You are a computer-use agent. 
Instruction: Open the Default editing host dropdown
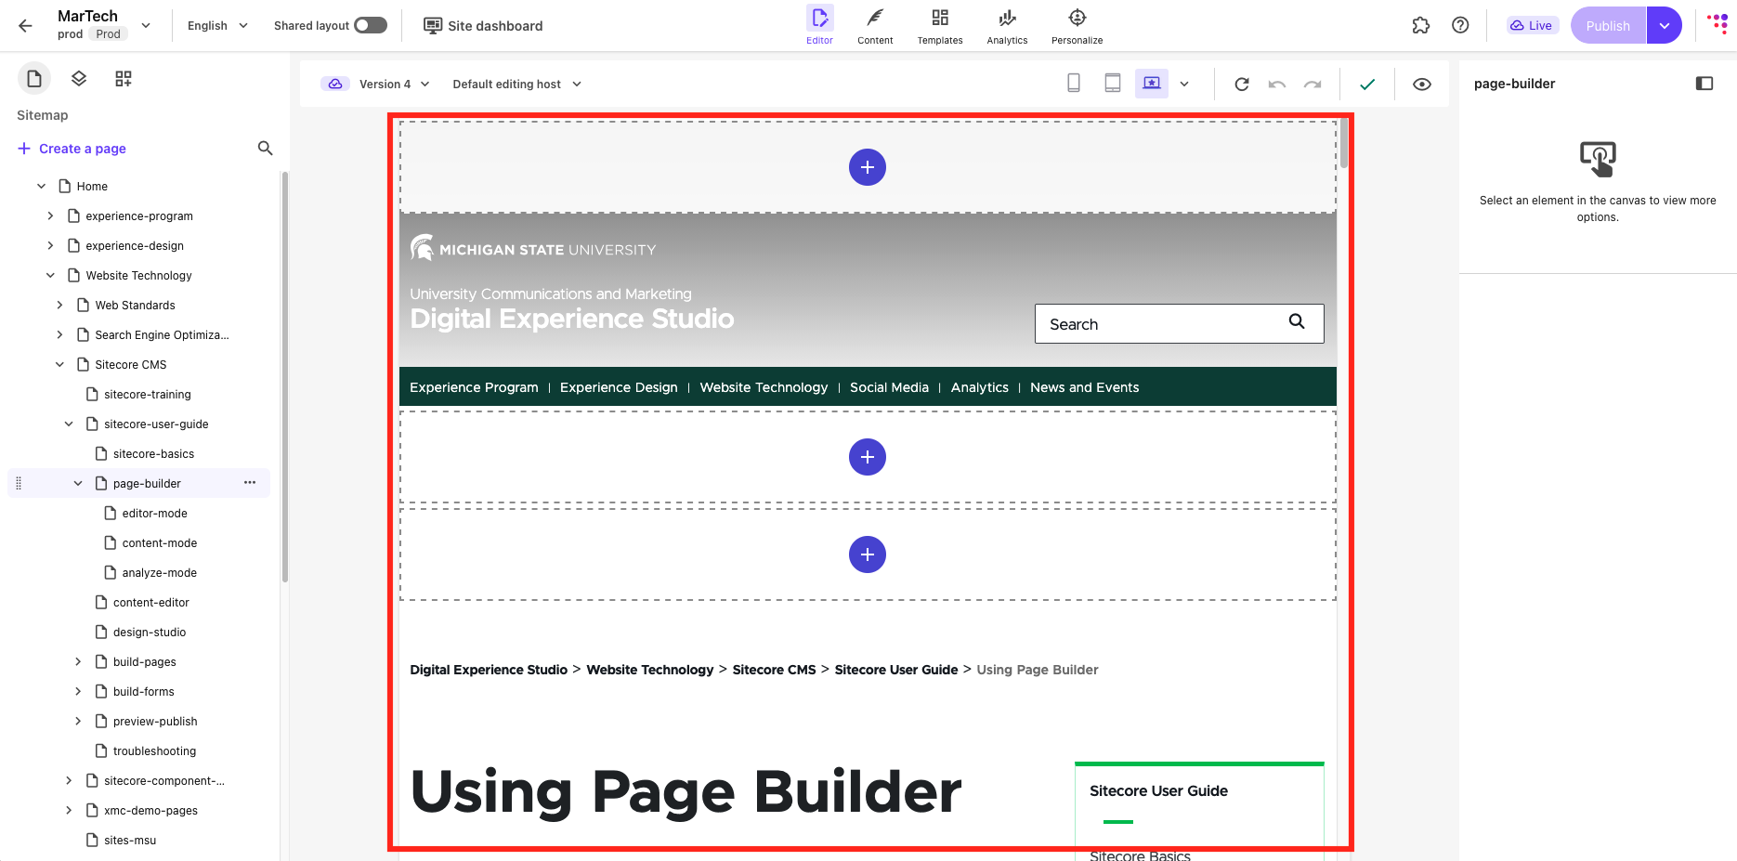pyautogui.click(x=517, y=84)
